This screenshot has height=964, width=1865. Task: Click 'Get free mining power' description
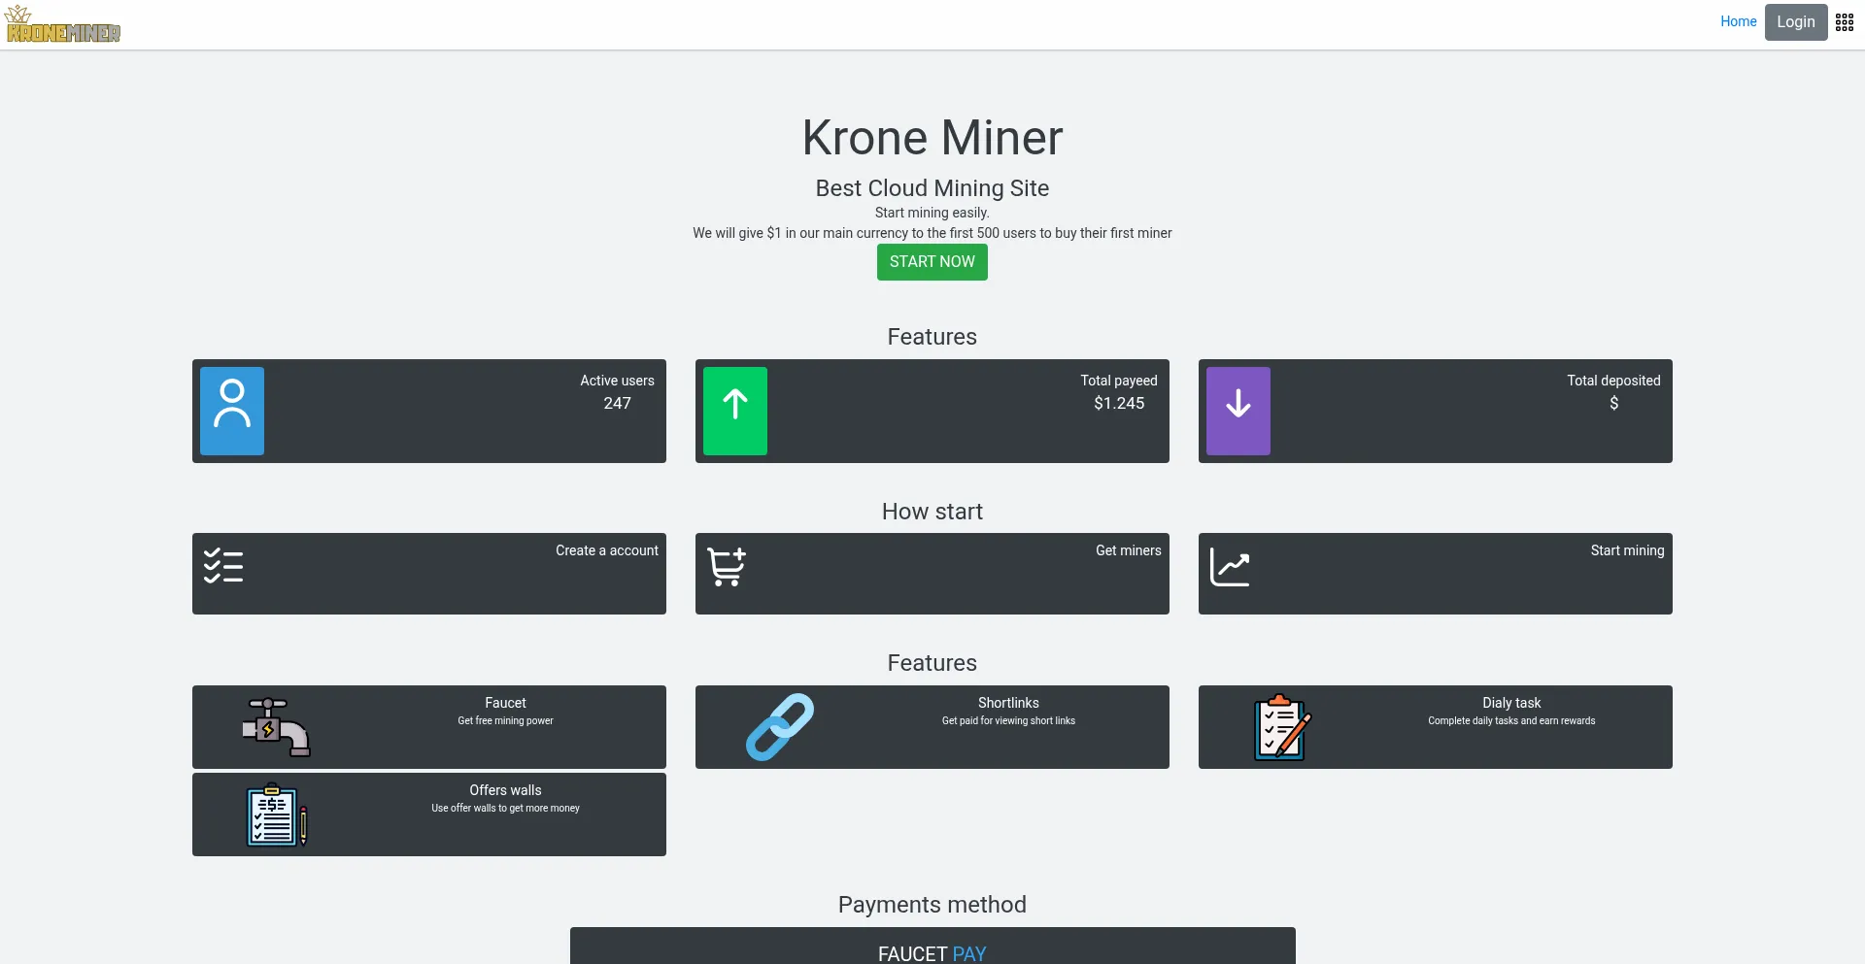tap(505, 721)
